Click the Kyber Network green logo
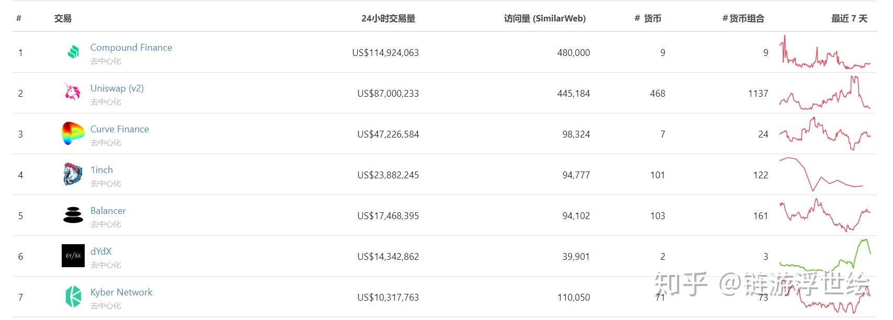 [x=73, y=296]
